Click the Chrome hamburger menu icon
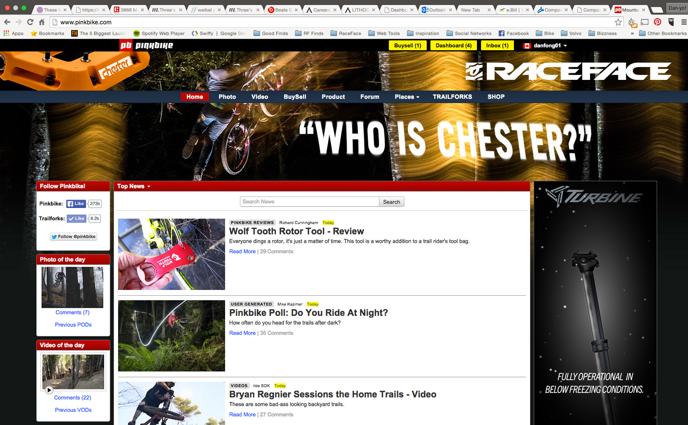This screenshot has width=688, height=425. (x=683, y=22)
